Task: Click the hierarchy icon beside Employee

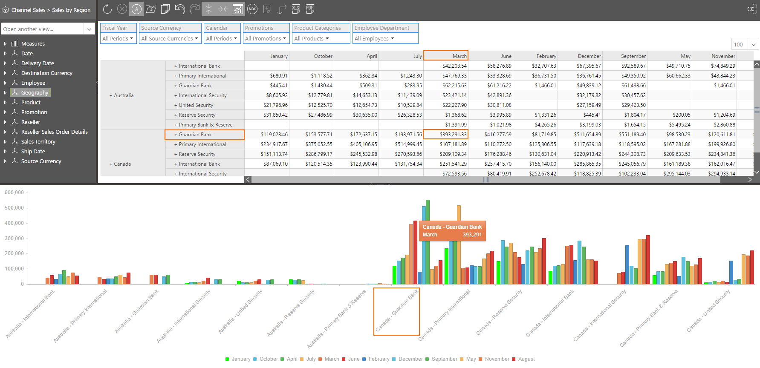Action: [15, 83]
